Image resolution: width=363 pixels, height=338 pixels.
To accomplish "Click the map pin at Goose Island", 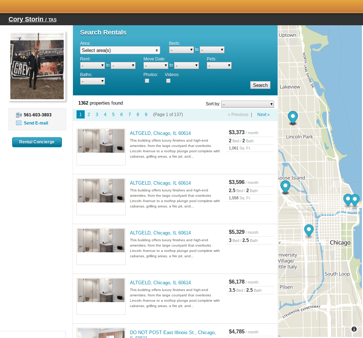I will tap(285, 186).
